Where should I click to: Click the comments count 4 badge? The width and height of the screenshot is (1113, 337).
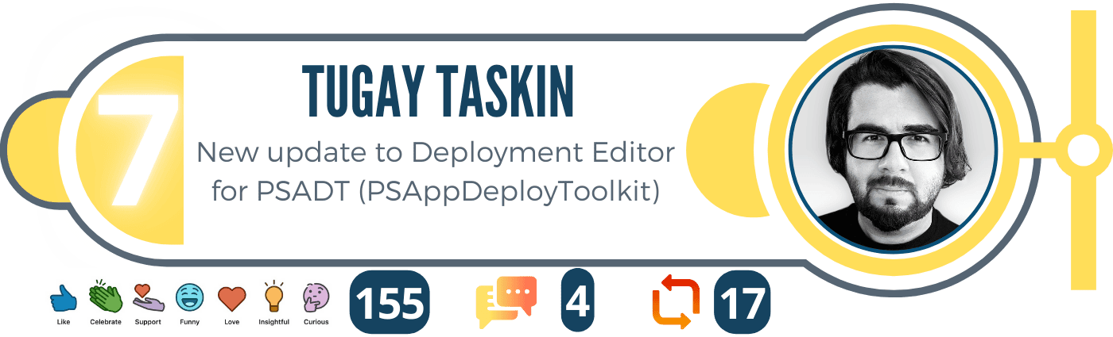point(577,301)
